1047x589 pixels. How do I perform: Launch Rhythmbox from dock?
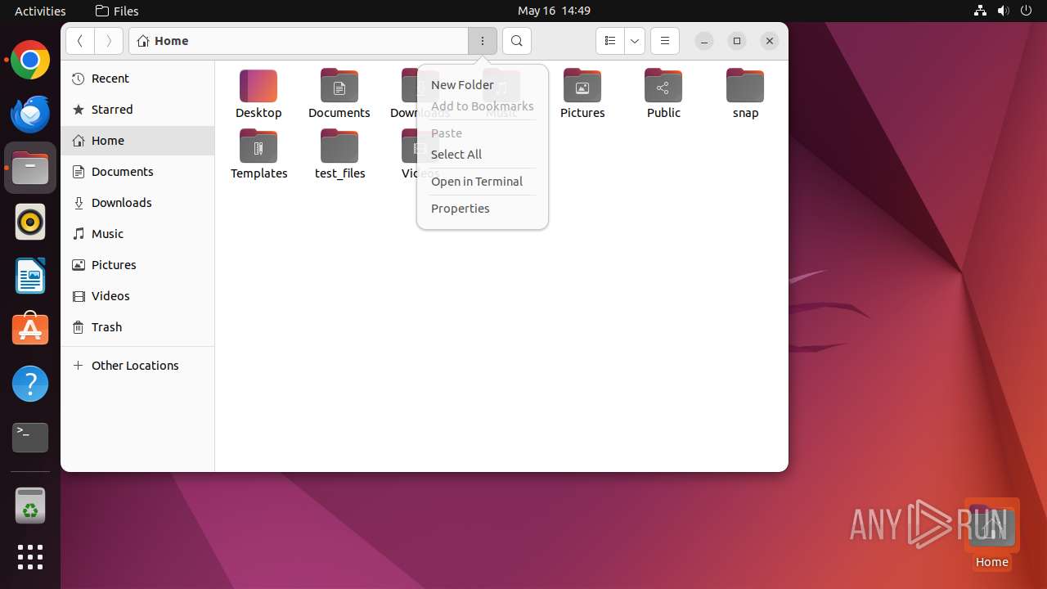tap(30, 223)
